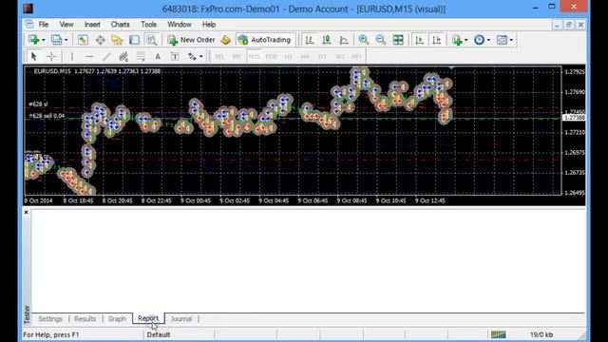The width and height of the screenshot is (608, 342).
Task: Switch chart to bar chart mode
Action: point(309,40)
